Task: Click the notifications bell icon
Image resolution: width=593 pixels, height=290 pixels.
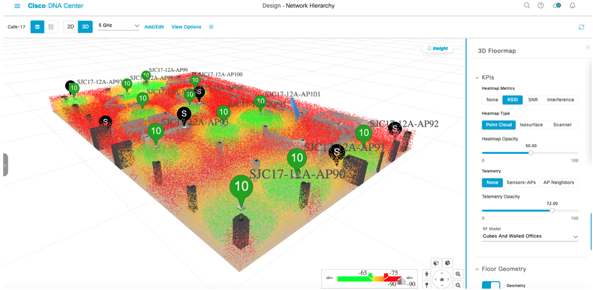Action: coord(572,5)
